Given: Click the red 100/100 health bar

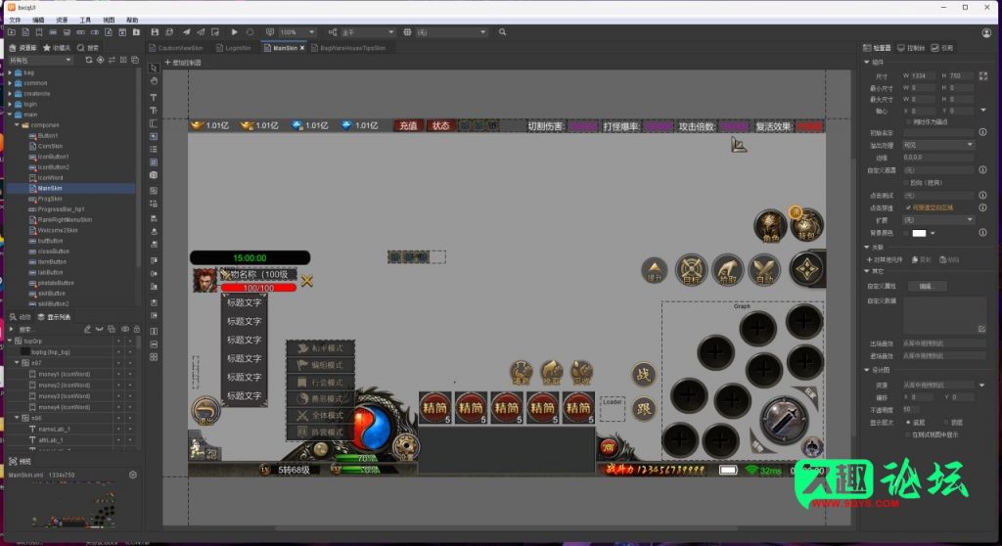Looking at the screenshot, I should click(x=258, y=289).
